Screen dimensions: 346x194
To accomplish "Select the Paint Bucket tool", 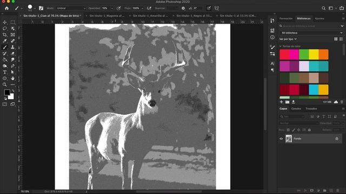I will pyautogui.click(x=5, y=60).
